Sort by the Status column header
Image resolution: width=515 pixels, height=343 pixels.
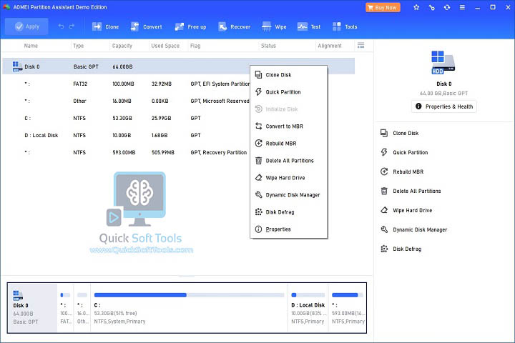pos(268,46)
